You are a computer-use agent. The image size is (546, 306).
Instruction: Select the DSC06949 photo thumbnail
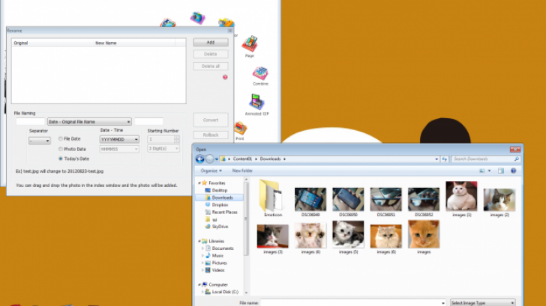click(x=310, y=200)
